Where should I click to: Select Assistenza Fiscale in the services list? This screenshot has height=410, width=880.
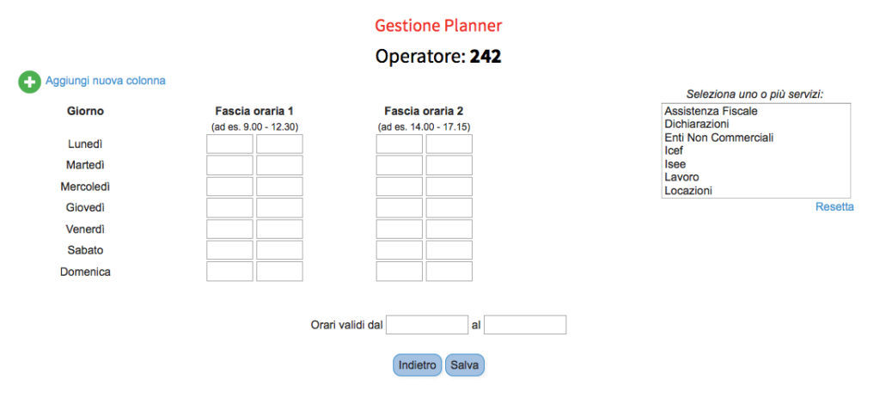point(711,111)
